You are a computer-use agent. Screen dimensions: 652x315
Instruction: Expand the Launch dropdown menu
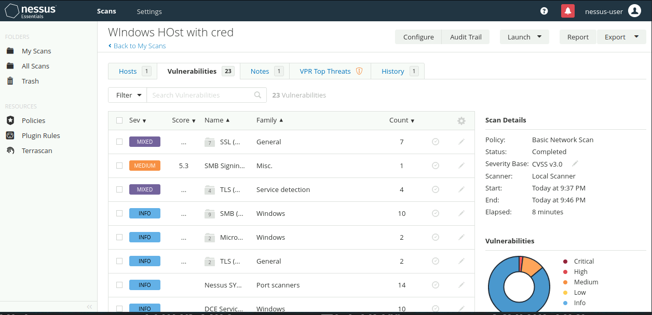point(524,37)
